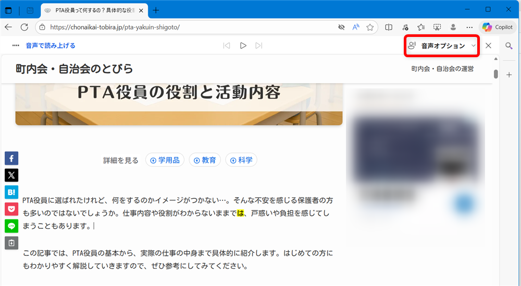Screen dimensions: 521x286
Task: Add this page to favorites star
Action: (370, 27)
